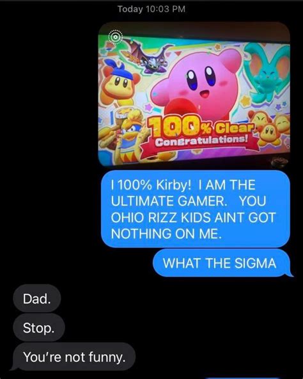Tap the 'Today 10:03 PM' timestamp
The height and width of the screenshot is (379, 303).
tap(151, 9)
